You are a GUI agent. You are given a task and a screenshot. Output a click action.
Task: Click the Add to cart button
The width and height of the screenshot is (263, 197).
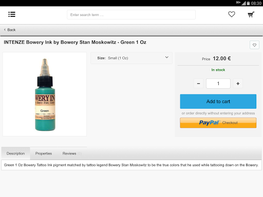218,102
